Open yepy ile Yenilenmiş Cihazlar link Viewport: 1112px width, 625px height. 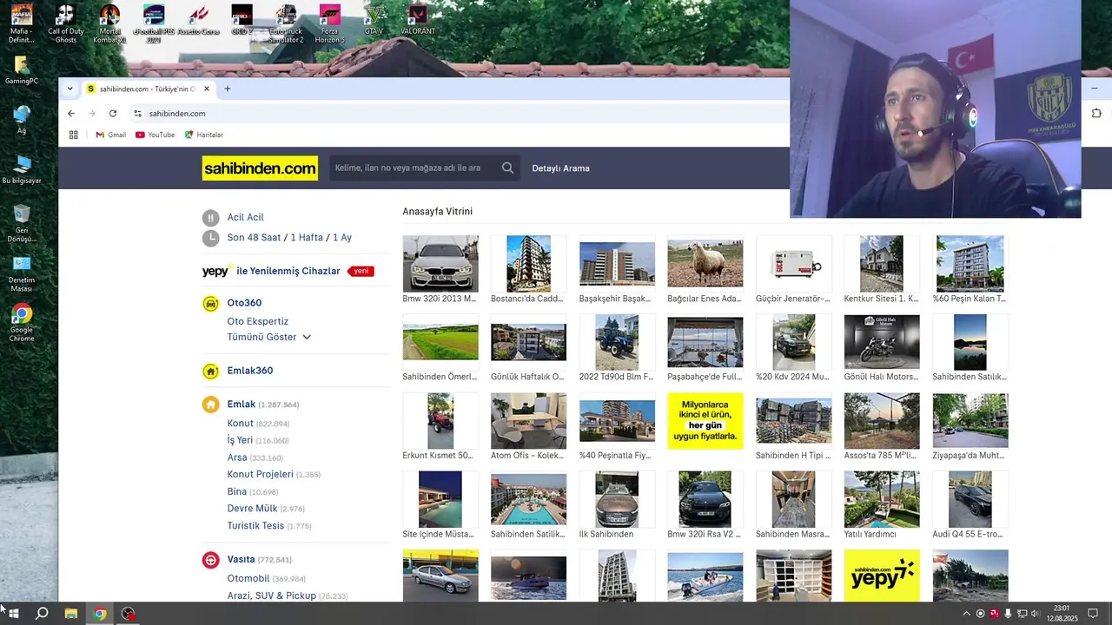pyautogui.click(x=271, y=271)
